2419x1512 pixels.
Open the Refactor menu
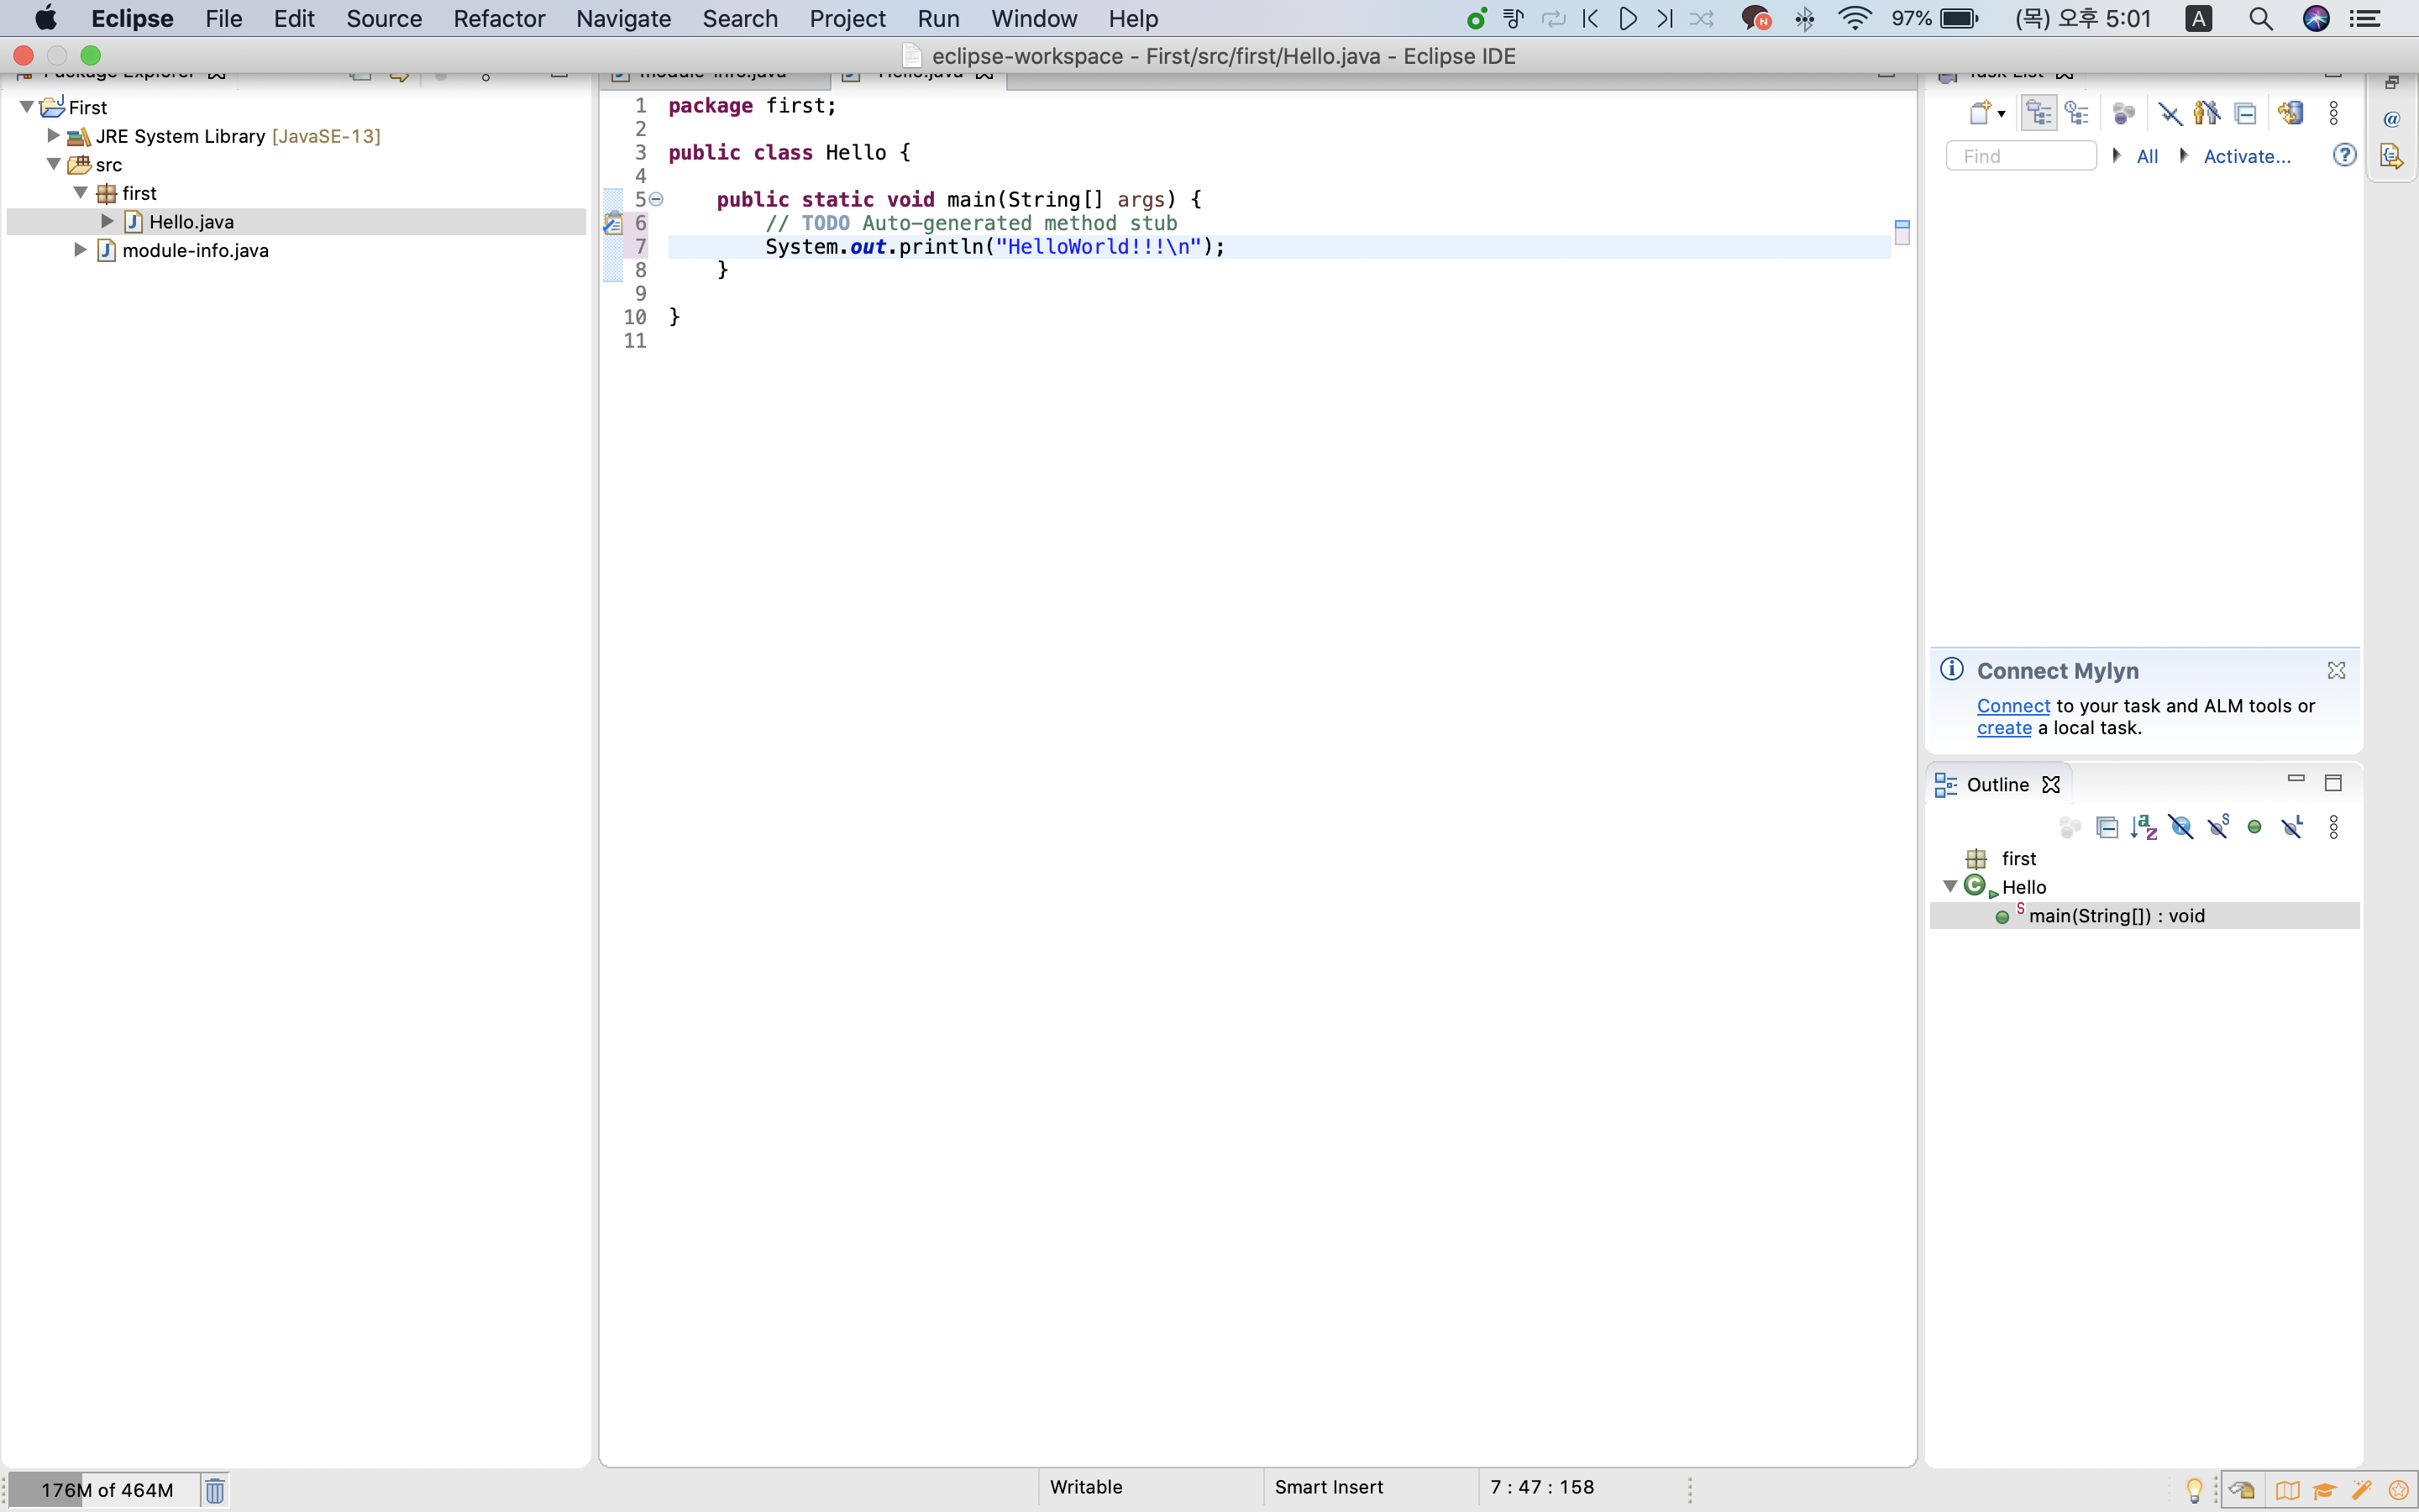tap(498, 19)
